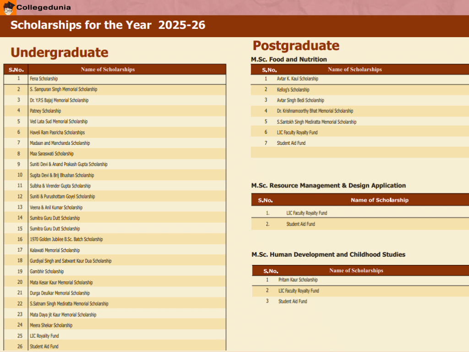Viewport: 469px width, 352px height.
Task: Click the M.Sc. Food and Nutrition heading
Action: click(289, 60)
